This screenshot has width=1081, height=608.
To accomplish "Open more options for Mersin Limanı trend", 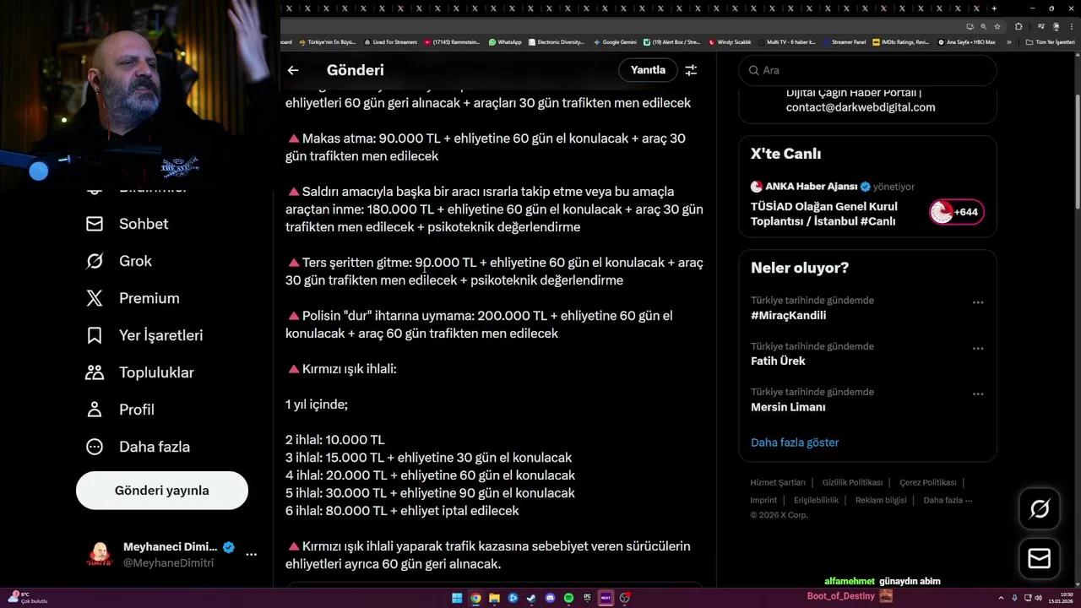I will click(978, 394).
